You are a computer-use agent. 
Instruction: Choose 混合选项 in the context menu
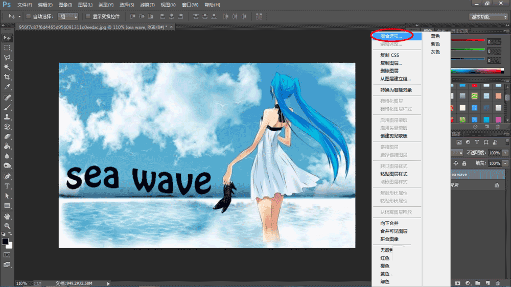click(391, 36)
